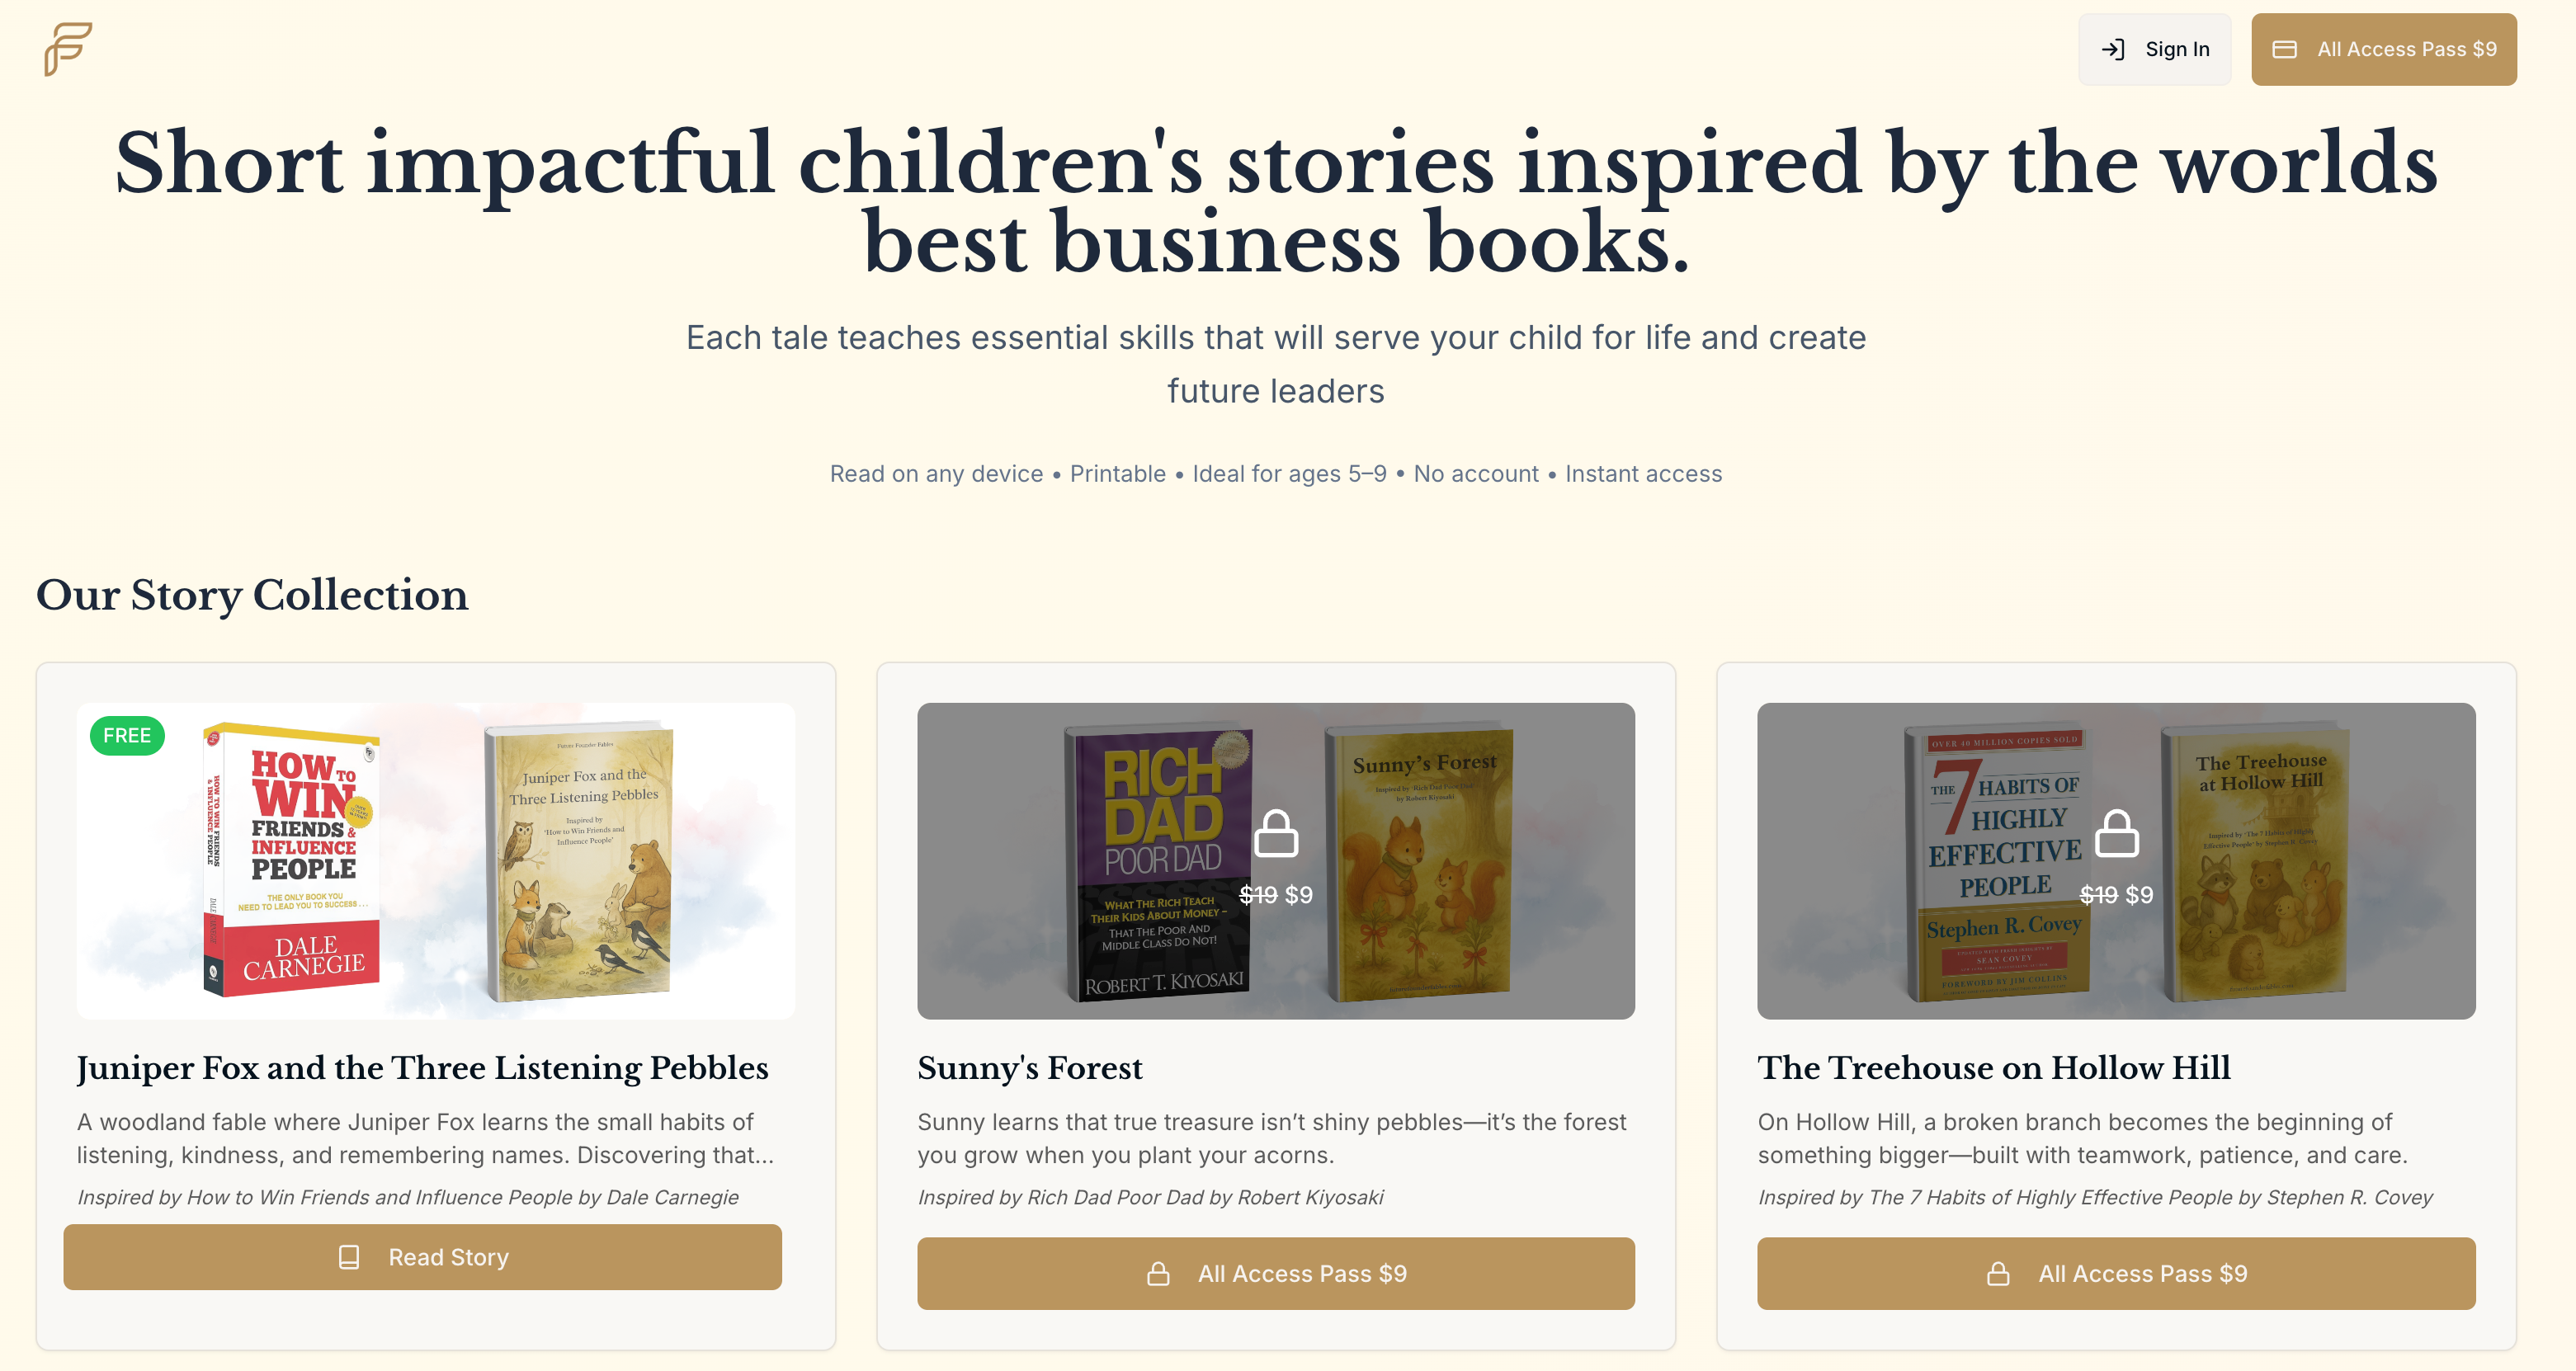Open the Sunny's Forest title link
This screenshot has height=1371, width=2576.
point(1029,1068)
